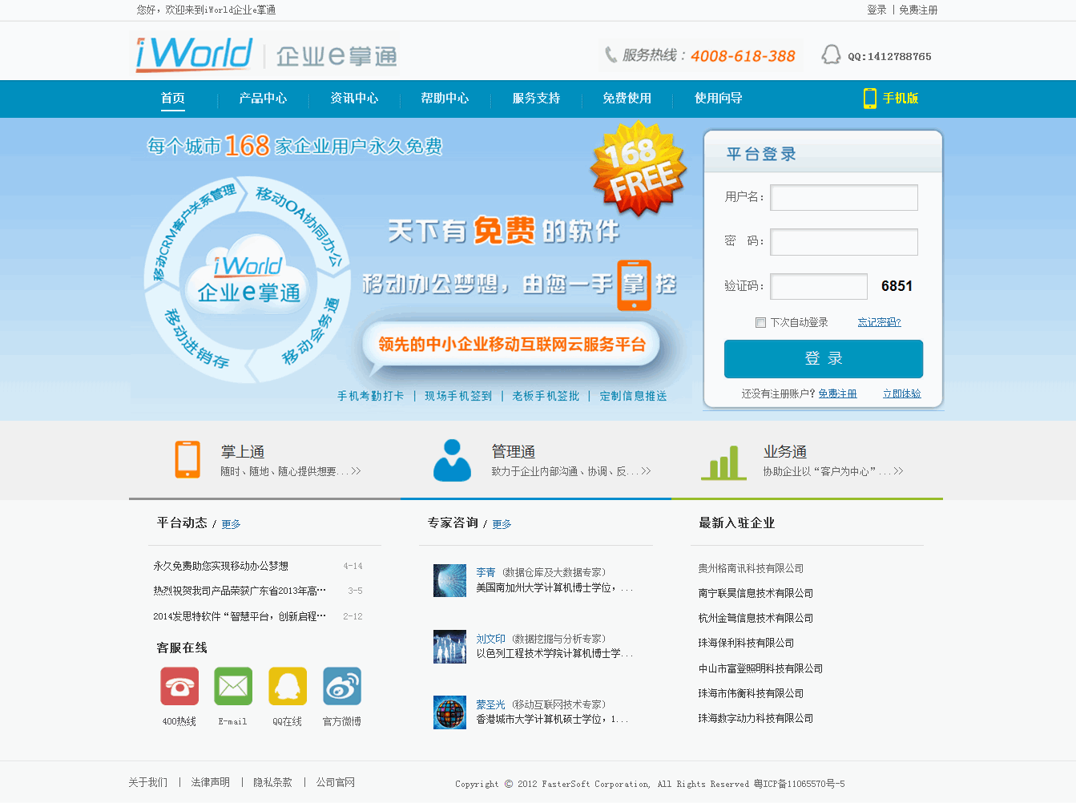The height and width of the screenshot is (803, 1076).
Task: Open 公司官网 footer link
Action: click(x=336, y=782)
